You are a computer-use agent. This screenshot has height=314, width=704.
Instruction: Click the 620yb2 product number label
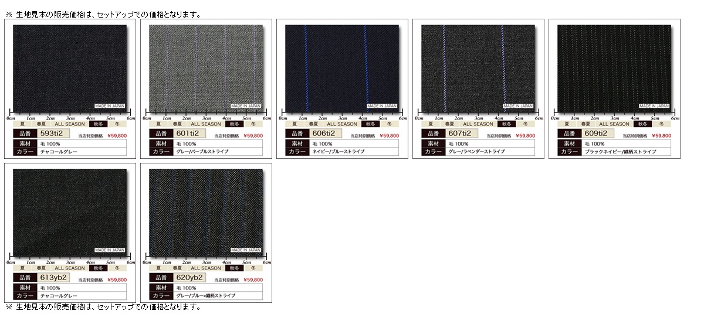(x=190, y=278)
